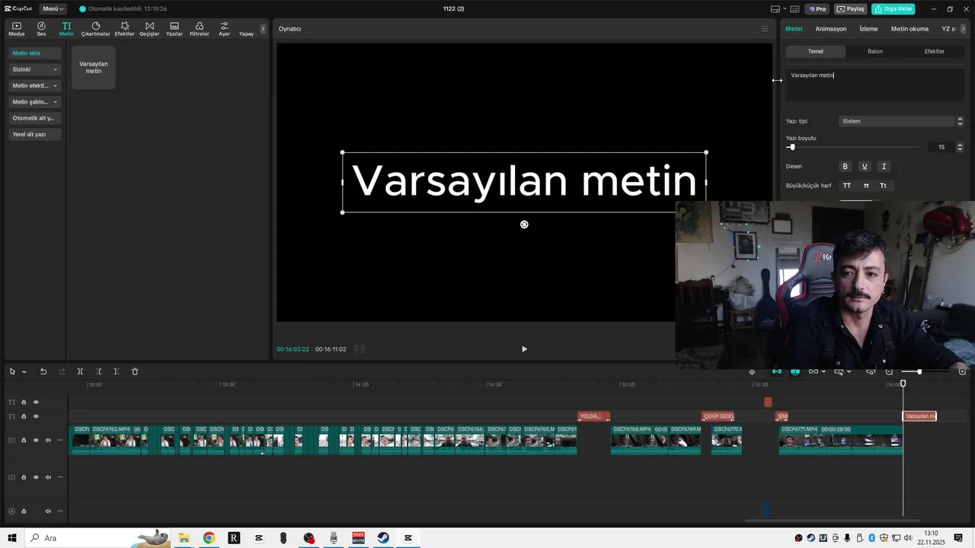The image size is (975, 548).
Task: Toggle italic text style
Action: click(884, 166)
